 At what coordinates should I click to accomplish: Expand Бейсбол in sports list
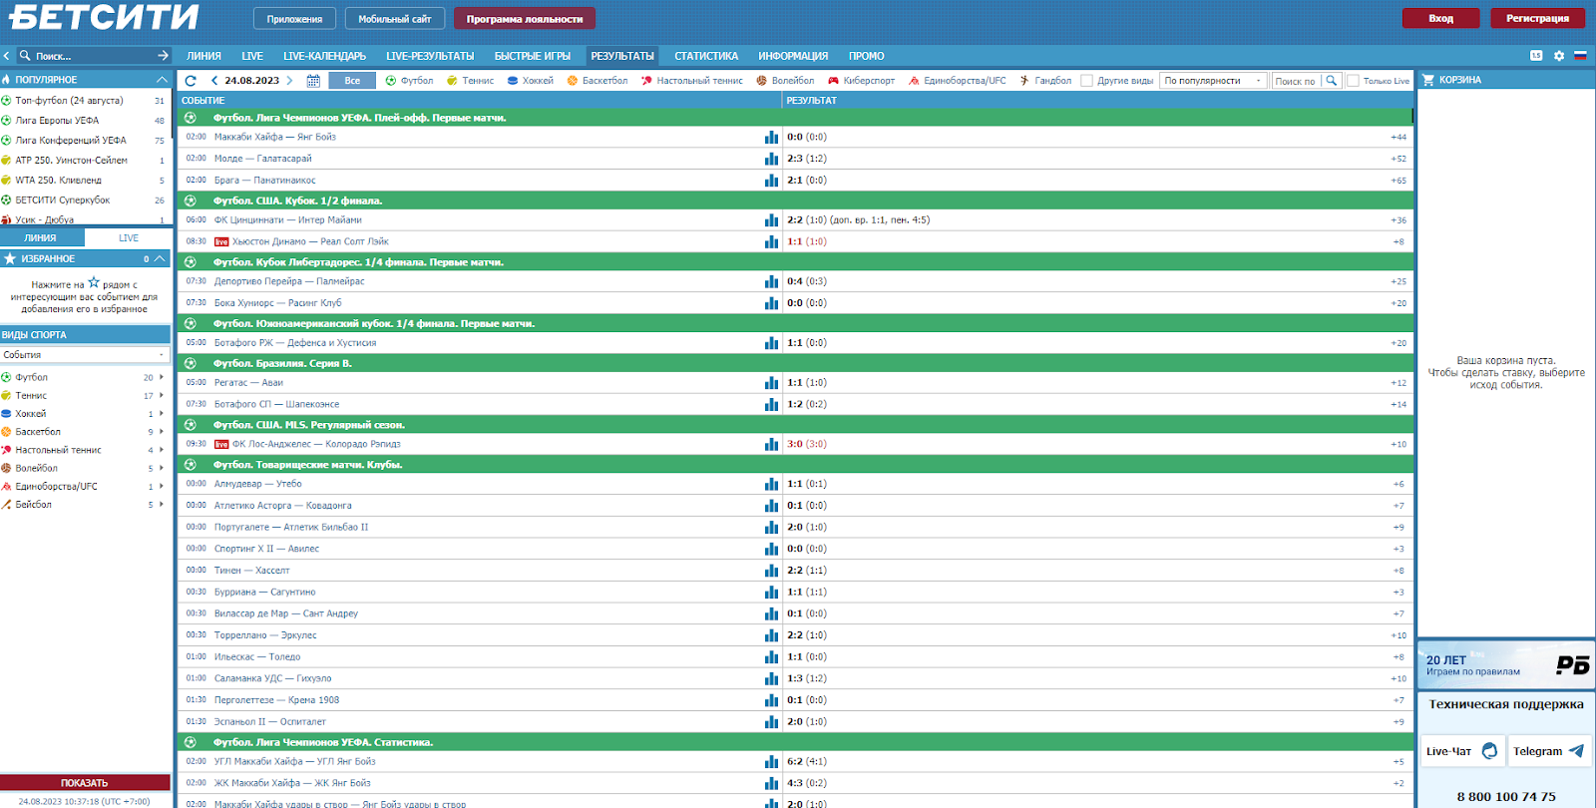click(162, 505)
